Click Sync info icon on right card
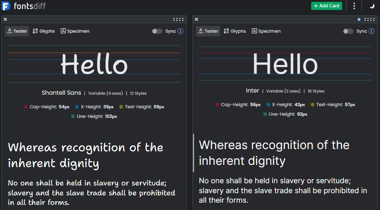The image size is (380, 210). [372, 31]
